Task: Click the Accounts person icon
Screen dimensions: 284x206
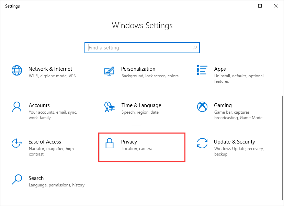Action: tap(17, 107)
